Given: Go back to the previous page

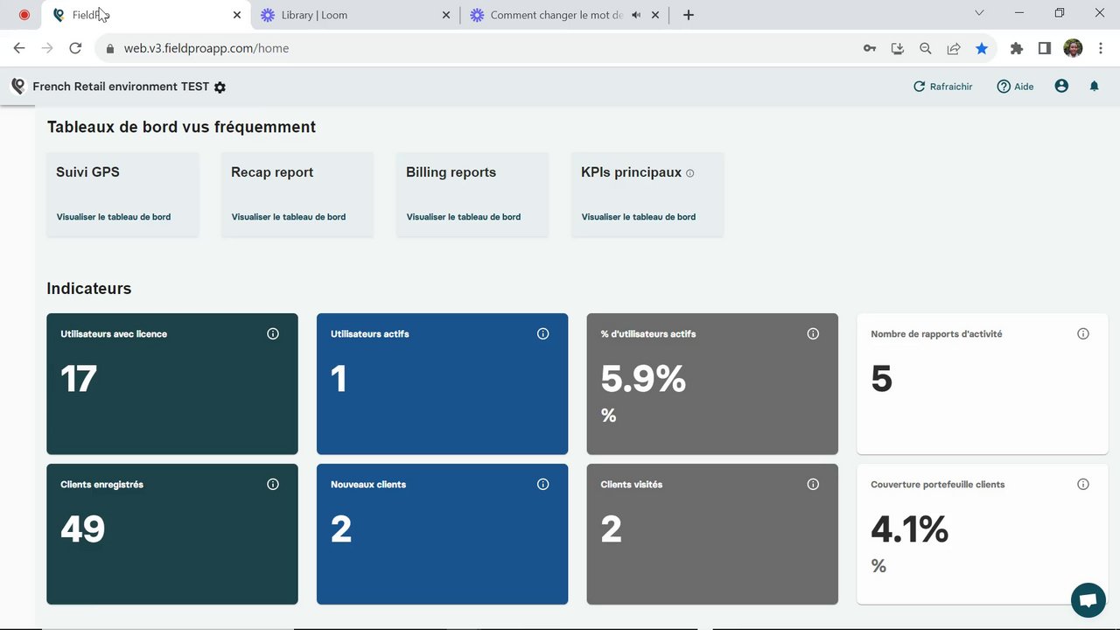Looking at the screenshot, I should 19,48.
